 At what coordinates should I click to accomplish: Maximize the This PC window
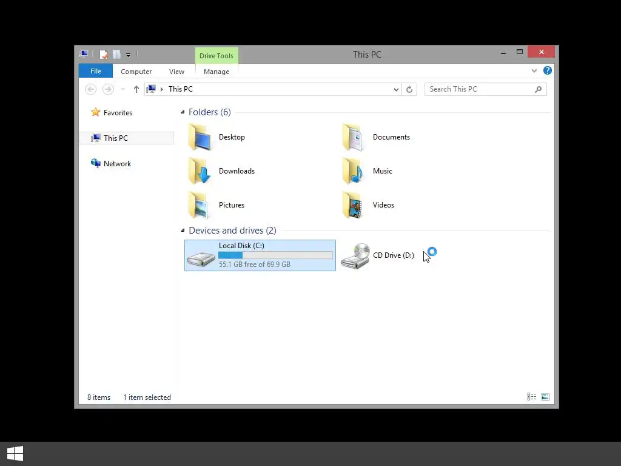point(520,52)
